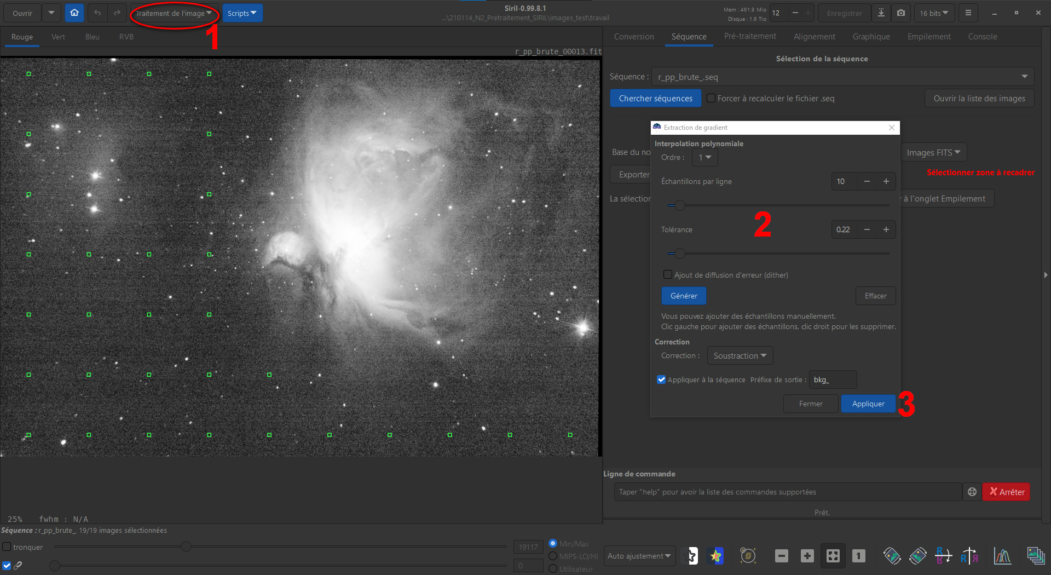1051x575 pixels.
Task: Click the astrometry galaxy annotation icon
Action: click(x=748, y=556)
